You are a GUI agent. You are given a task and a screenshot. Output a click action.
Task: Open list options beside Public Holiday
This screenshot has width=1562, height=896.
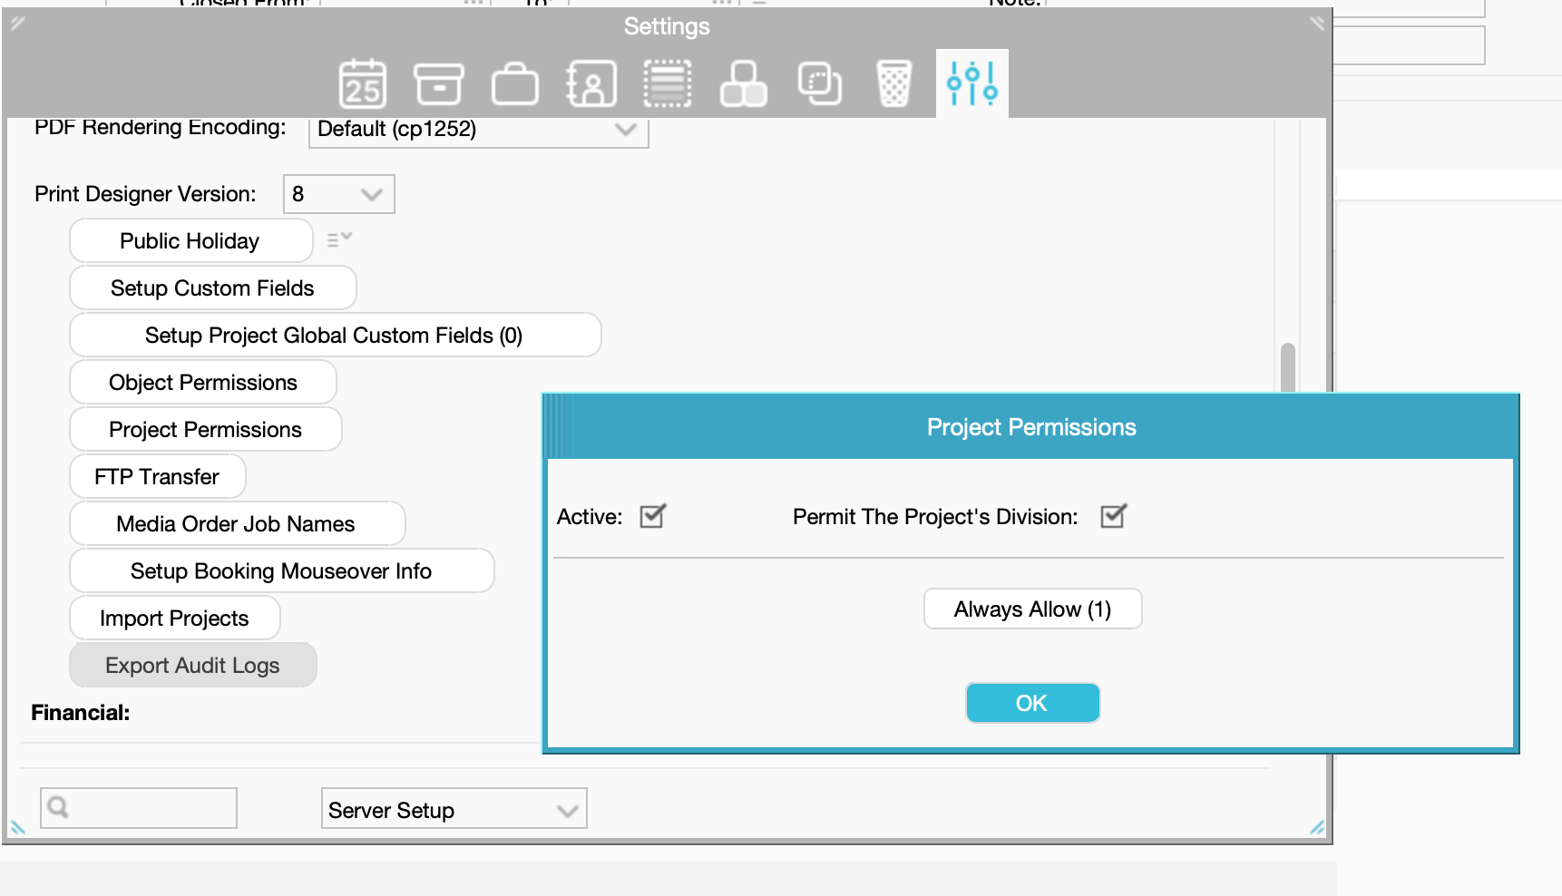coord(339,239)
